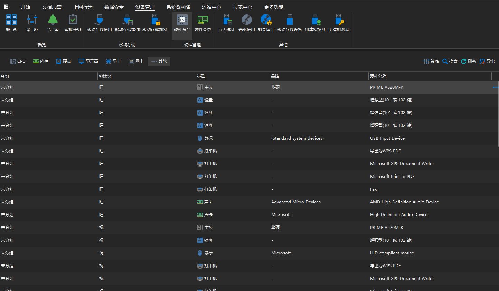Switch to the 数据安全 tab
Image resolution: width=499 pixels, height=291 pixels.
coord(114,7)
